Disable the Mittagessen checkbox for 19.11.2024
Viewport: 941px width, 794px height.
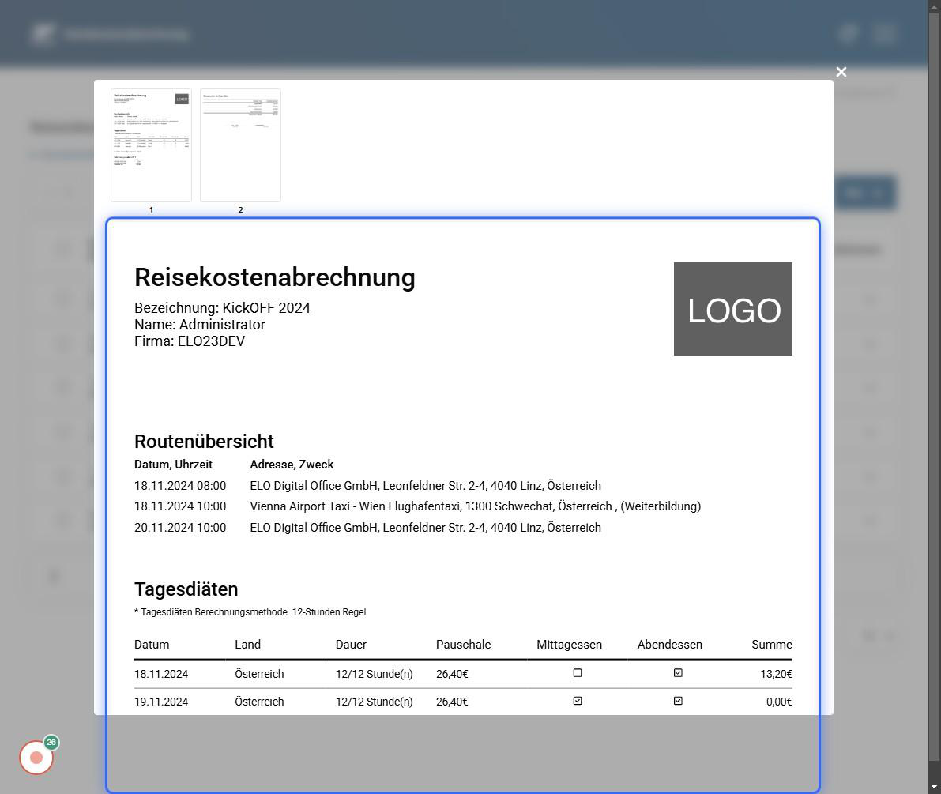click(x=577, y=700)
